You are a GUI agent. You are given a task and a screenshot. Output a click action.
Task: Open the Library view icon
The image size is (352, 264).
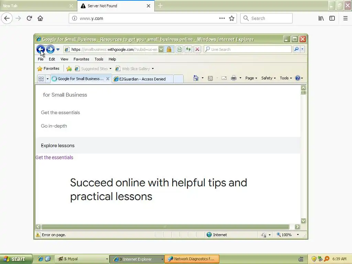(321, 18)
